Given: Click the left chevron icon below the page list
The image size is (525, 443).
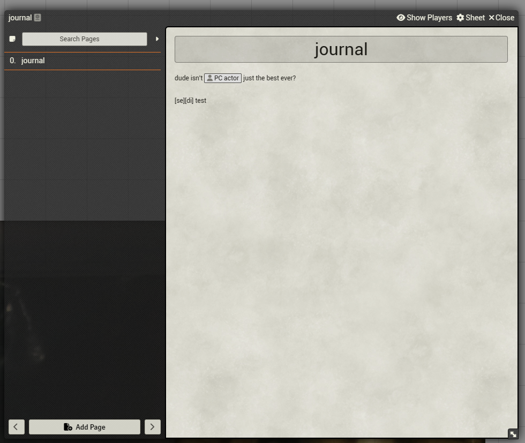Looking at the screenshot, I should click(16, 427).
